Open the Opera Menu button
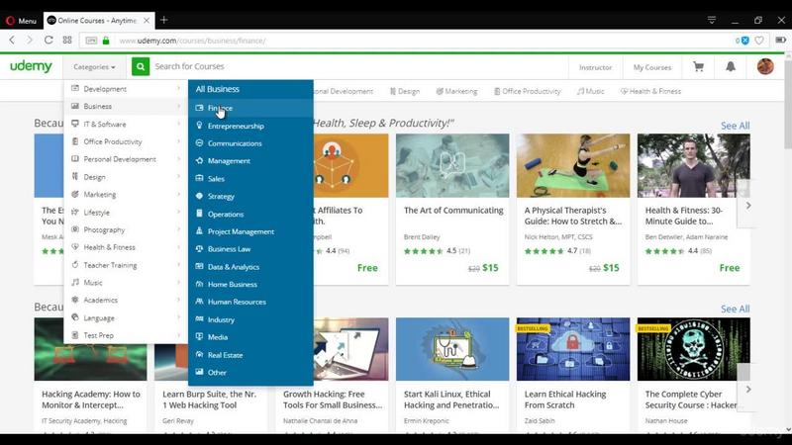Image resolution: width=792 pixels, height=445 pixels. click(21, 21)
